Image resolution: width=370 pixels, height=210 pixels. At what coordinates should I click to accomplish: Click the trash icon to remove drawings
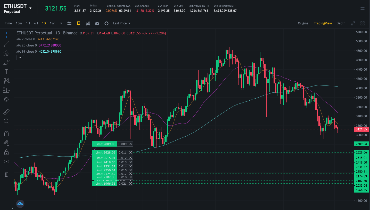coord(6,174)
